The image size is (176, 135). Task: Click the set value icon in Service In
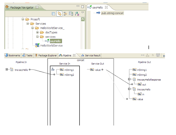tap(53, 69)
